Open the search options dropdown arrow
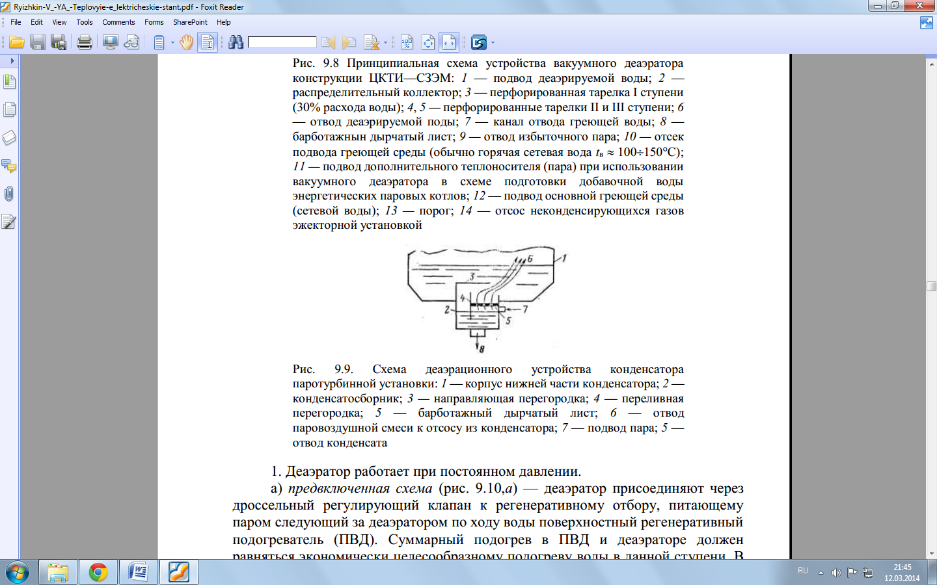This screenshot has width=937, height=585. click(x=385, y=43)
